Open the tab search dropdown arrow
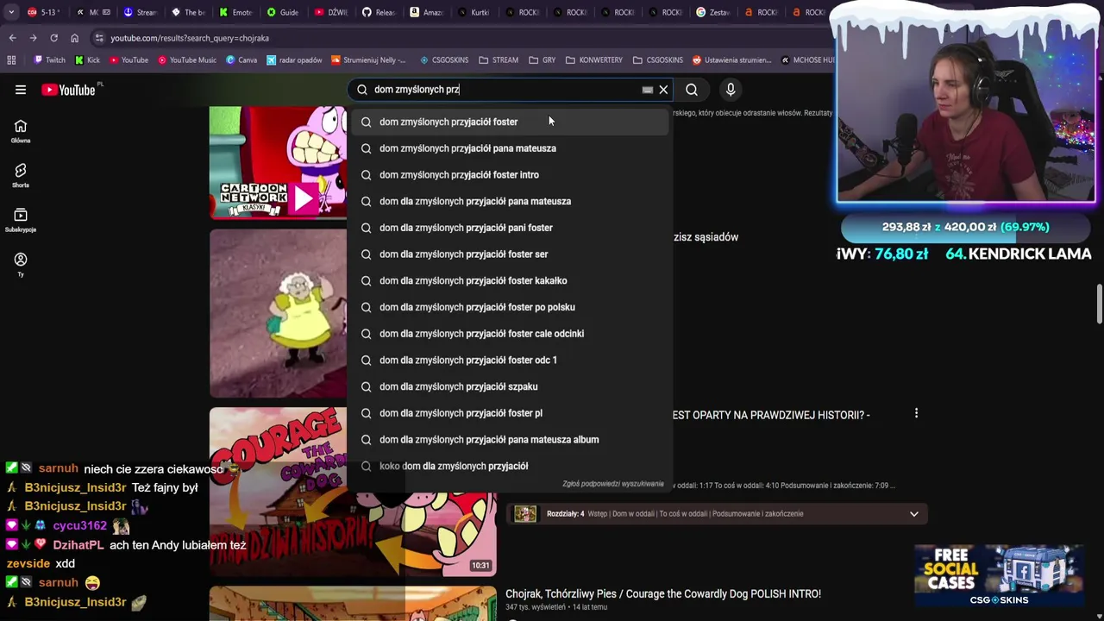The image size is (1104, 621). coord(11,12)
